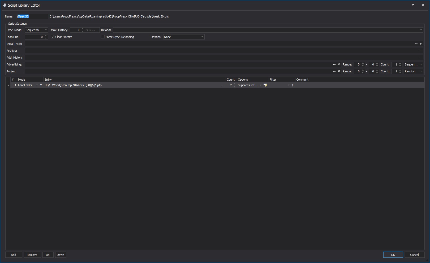This screenshot has height=263, width=430.
Task: Uncheck the Clear History checkbox
Action: (x=53, y=37)
